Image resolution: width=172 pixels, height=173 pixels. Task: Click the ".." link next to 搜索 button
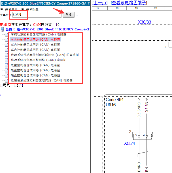pos(77,15)
